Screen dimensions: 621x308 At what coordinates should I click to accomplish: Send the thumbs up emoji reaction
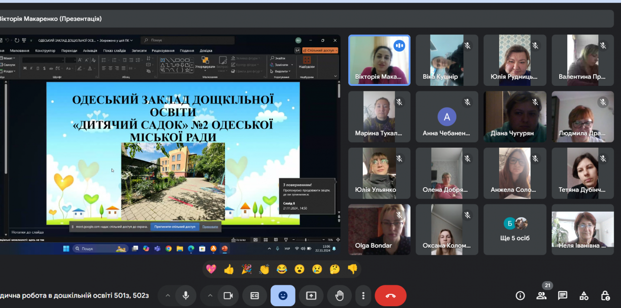coord(229,269)
